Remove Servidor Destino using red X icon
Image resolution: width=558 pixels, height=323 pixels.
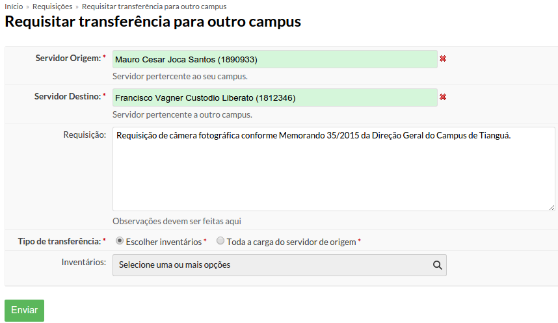tap(443, 97)
